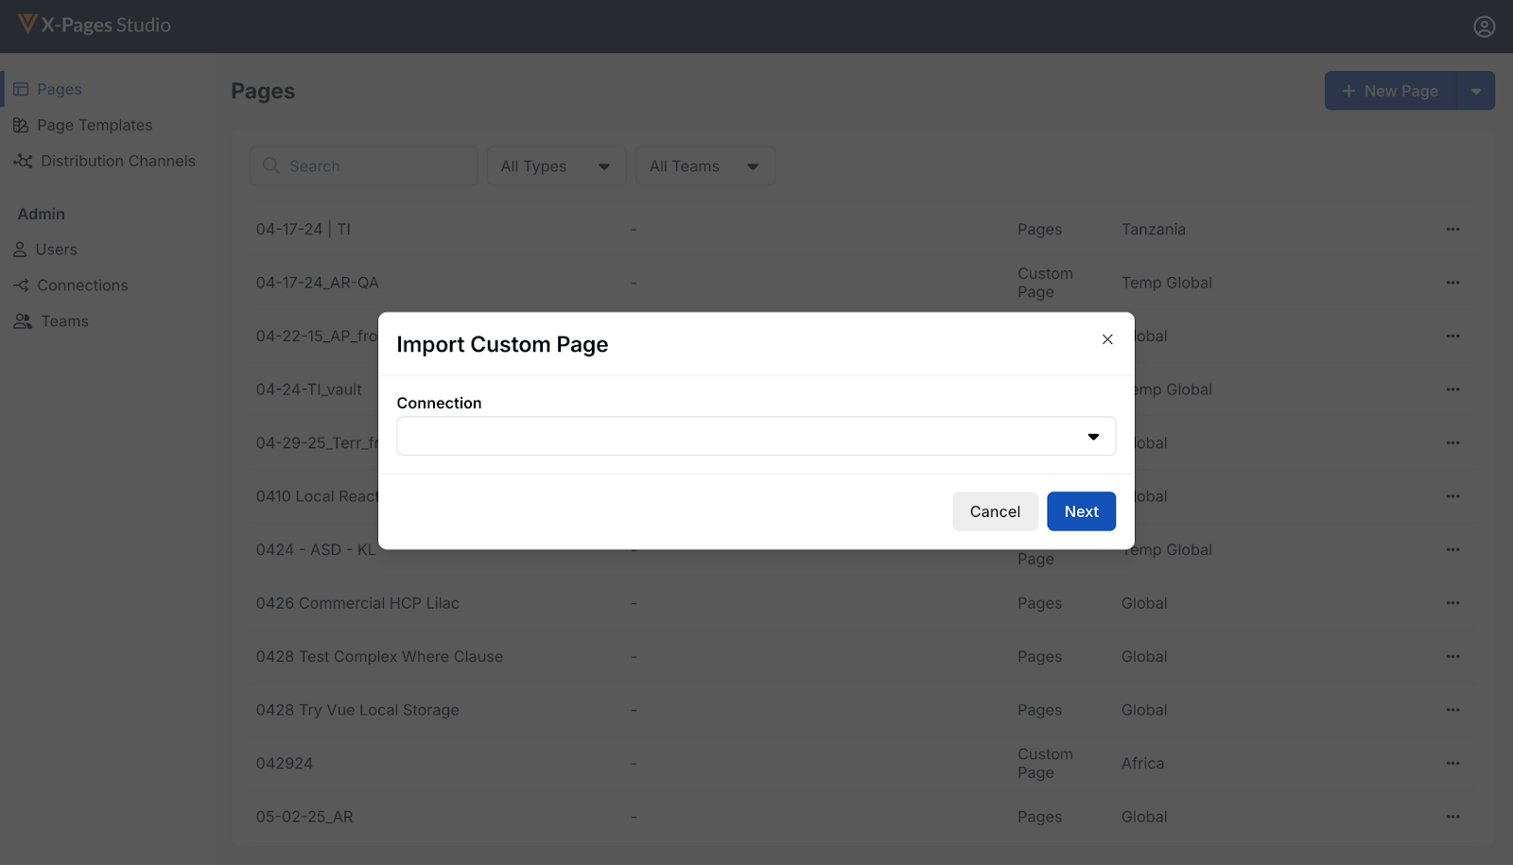
Task: Click the Users icon in Admin
Action: pos(20,250)
